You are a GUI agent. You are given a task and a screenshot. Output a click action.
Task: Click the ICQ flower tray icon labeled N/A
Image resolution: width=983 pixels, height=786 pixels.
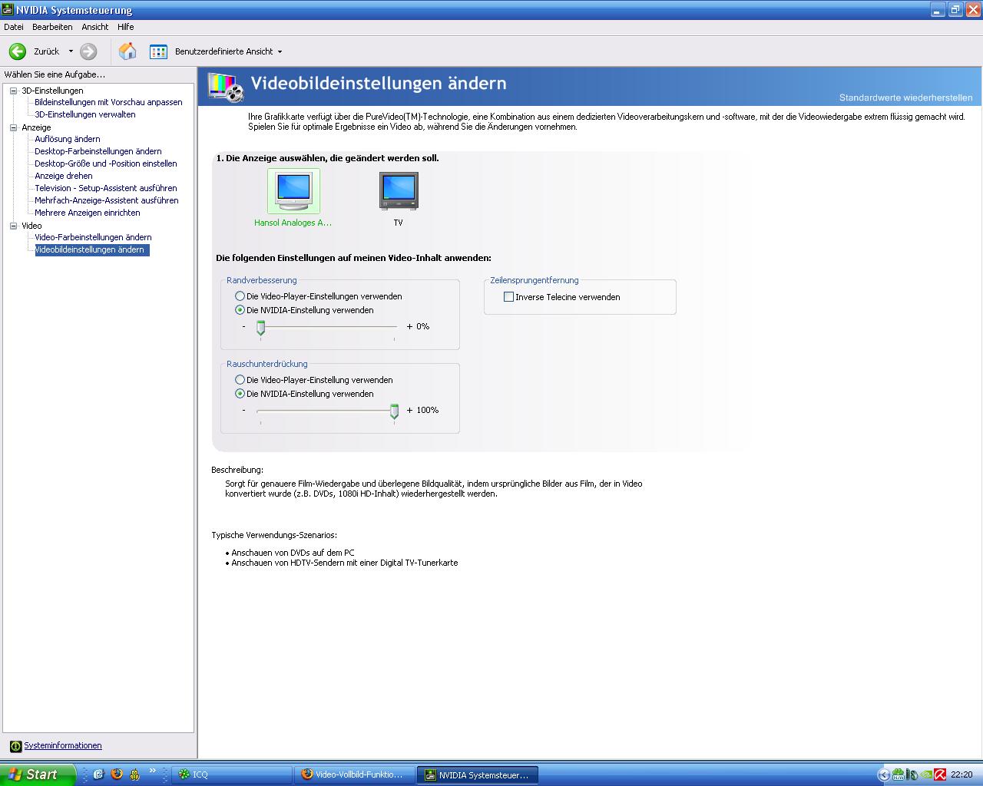coord(899,775)
